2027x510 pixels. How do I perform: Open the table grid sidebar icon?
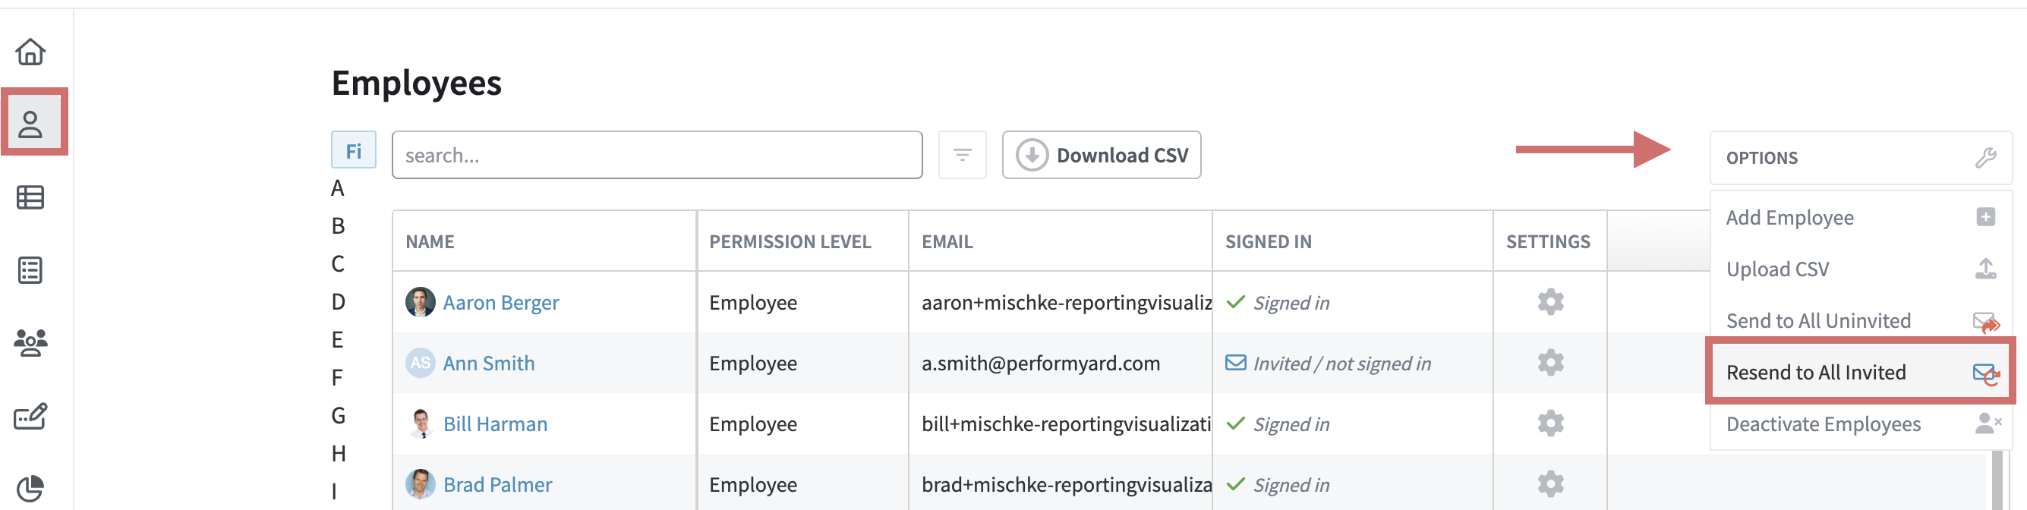[30, 197]
